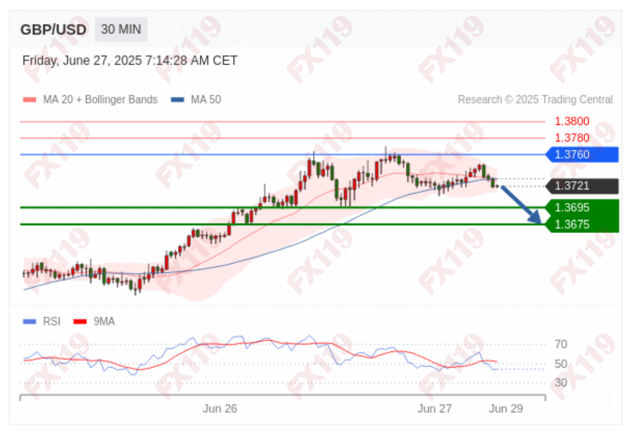Toggle the RSI legend label

pyautogui.click(x=52, y=322)
